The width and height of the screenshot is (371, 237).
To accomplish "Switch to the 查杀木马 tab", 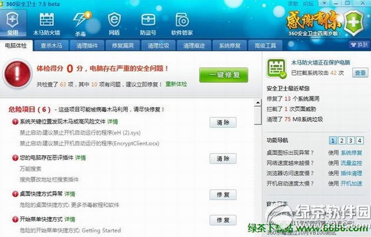I will [x=51, y=45].
